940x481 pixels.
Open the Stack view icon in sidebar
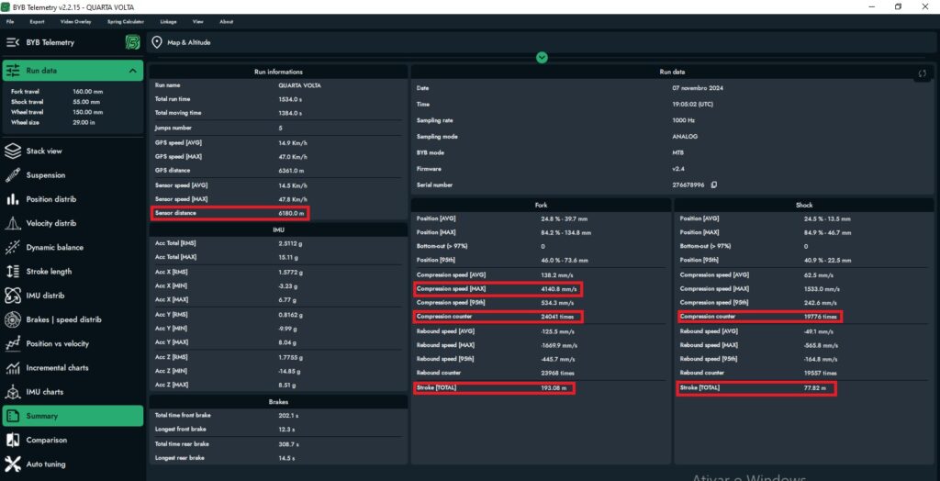coord(13,151)
